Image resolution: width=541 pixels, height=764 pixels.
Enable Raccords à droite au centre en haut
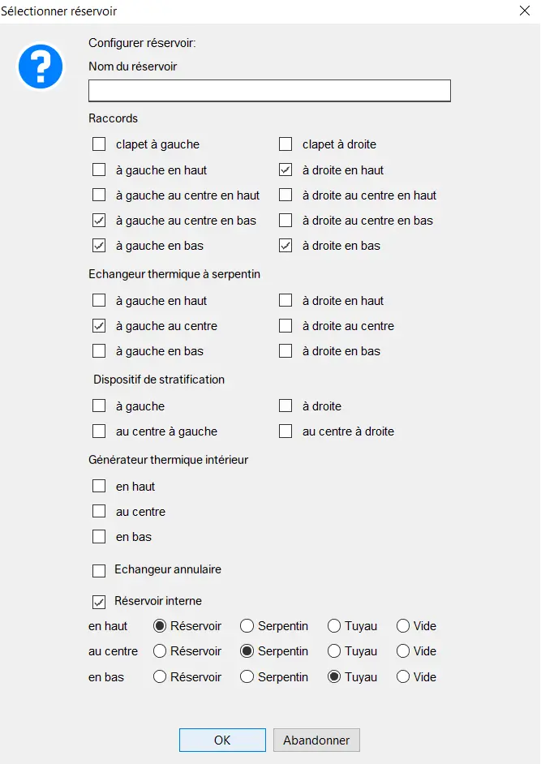coord(286,195)
